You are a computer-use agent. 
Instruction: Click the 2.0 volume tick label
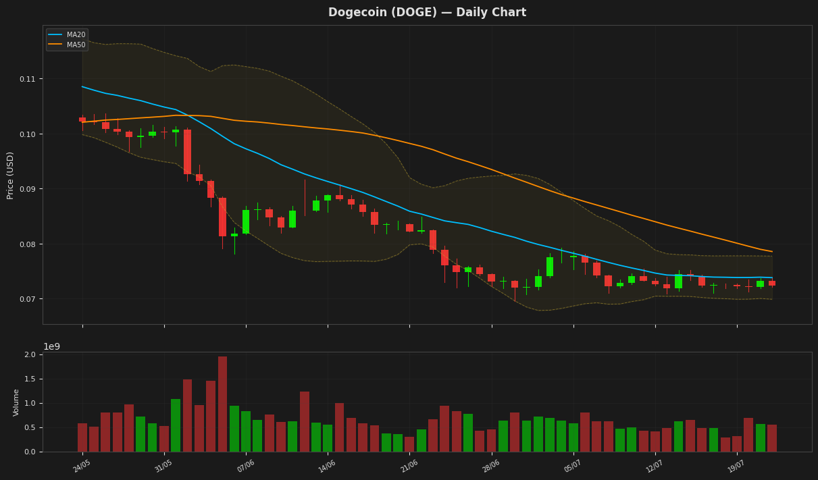pos(30,354)
